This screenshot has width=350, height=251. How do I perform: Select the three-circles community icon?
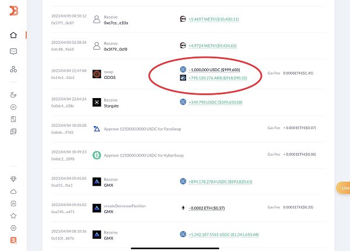[13, 69]
